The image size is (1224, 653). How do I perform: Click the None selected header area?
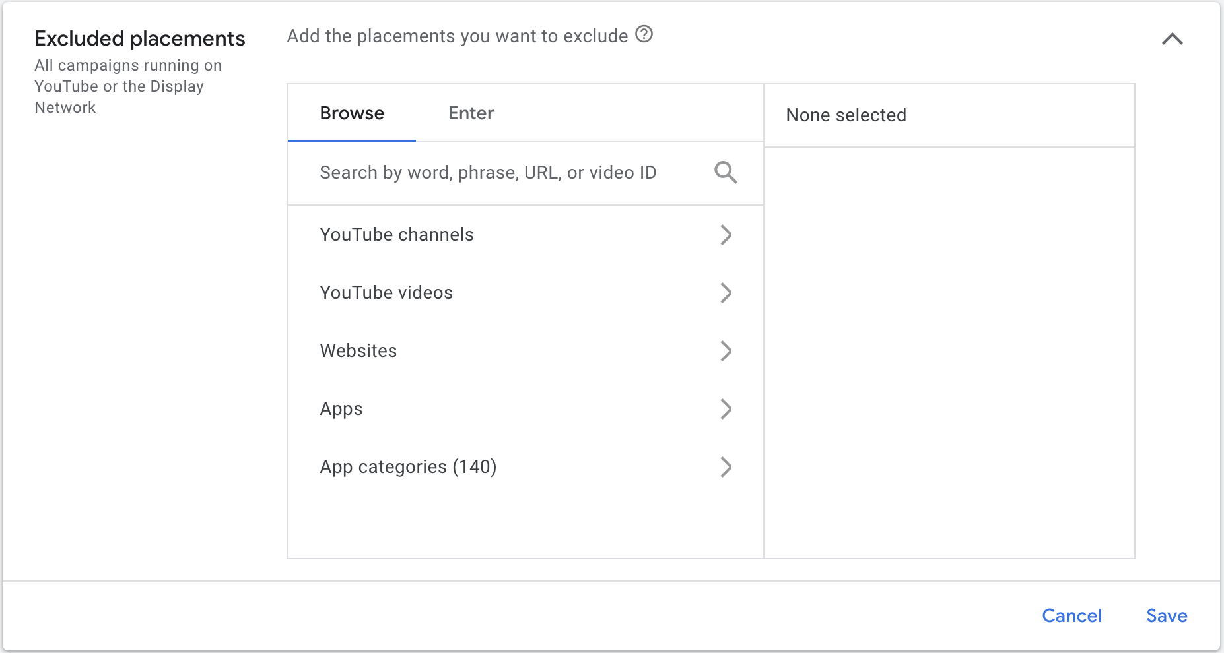846,115
